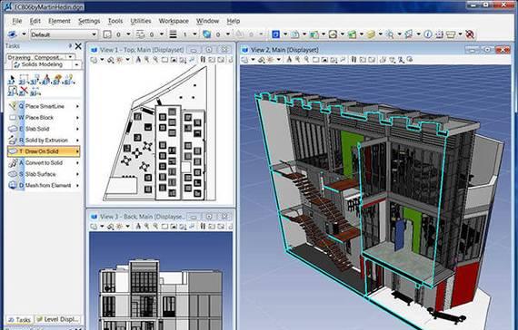Open the Workspace menu

174,21
